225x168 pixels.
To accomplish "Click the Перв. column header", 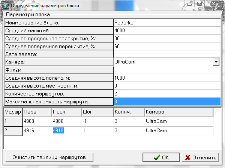I will coord(37,112).
